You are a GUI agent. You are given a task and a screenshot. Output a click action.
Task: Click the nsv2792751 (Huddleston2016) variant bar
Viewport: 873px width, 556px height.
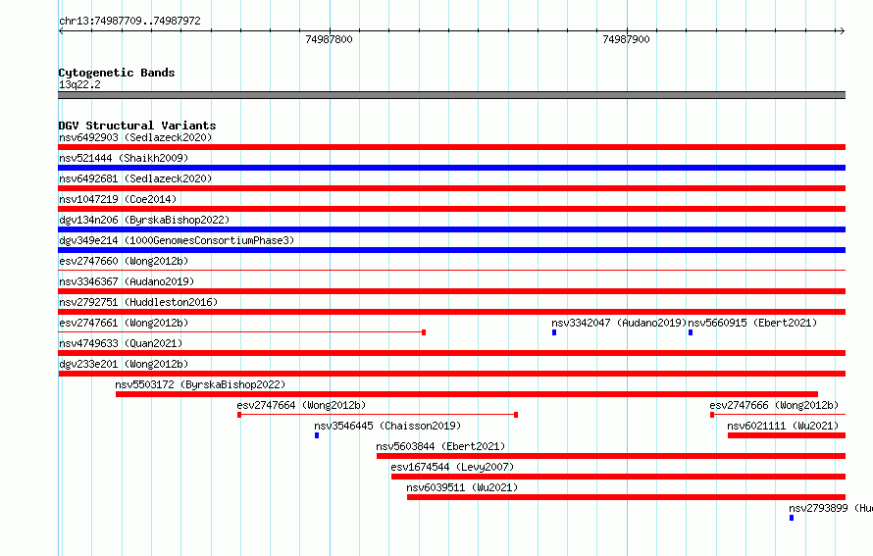451,312
